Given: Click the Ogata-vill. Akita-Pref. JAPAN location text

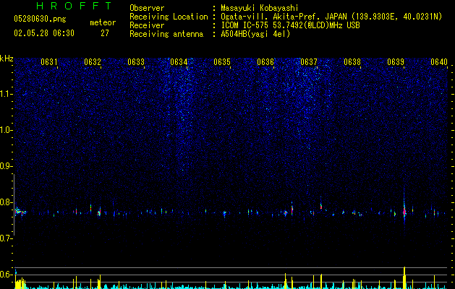Looking at the screenshot, I should pos(331,17).
